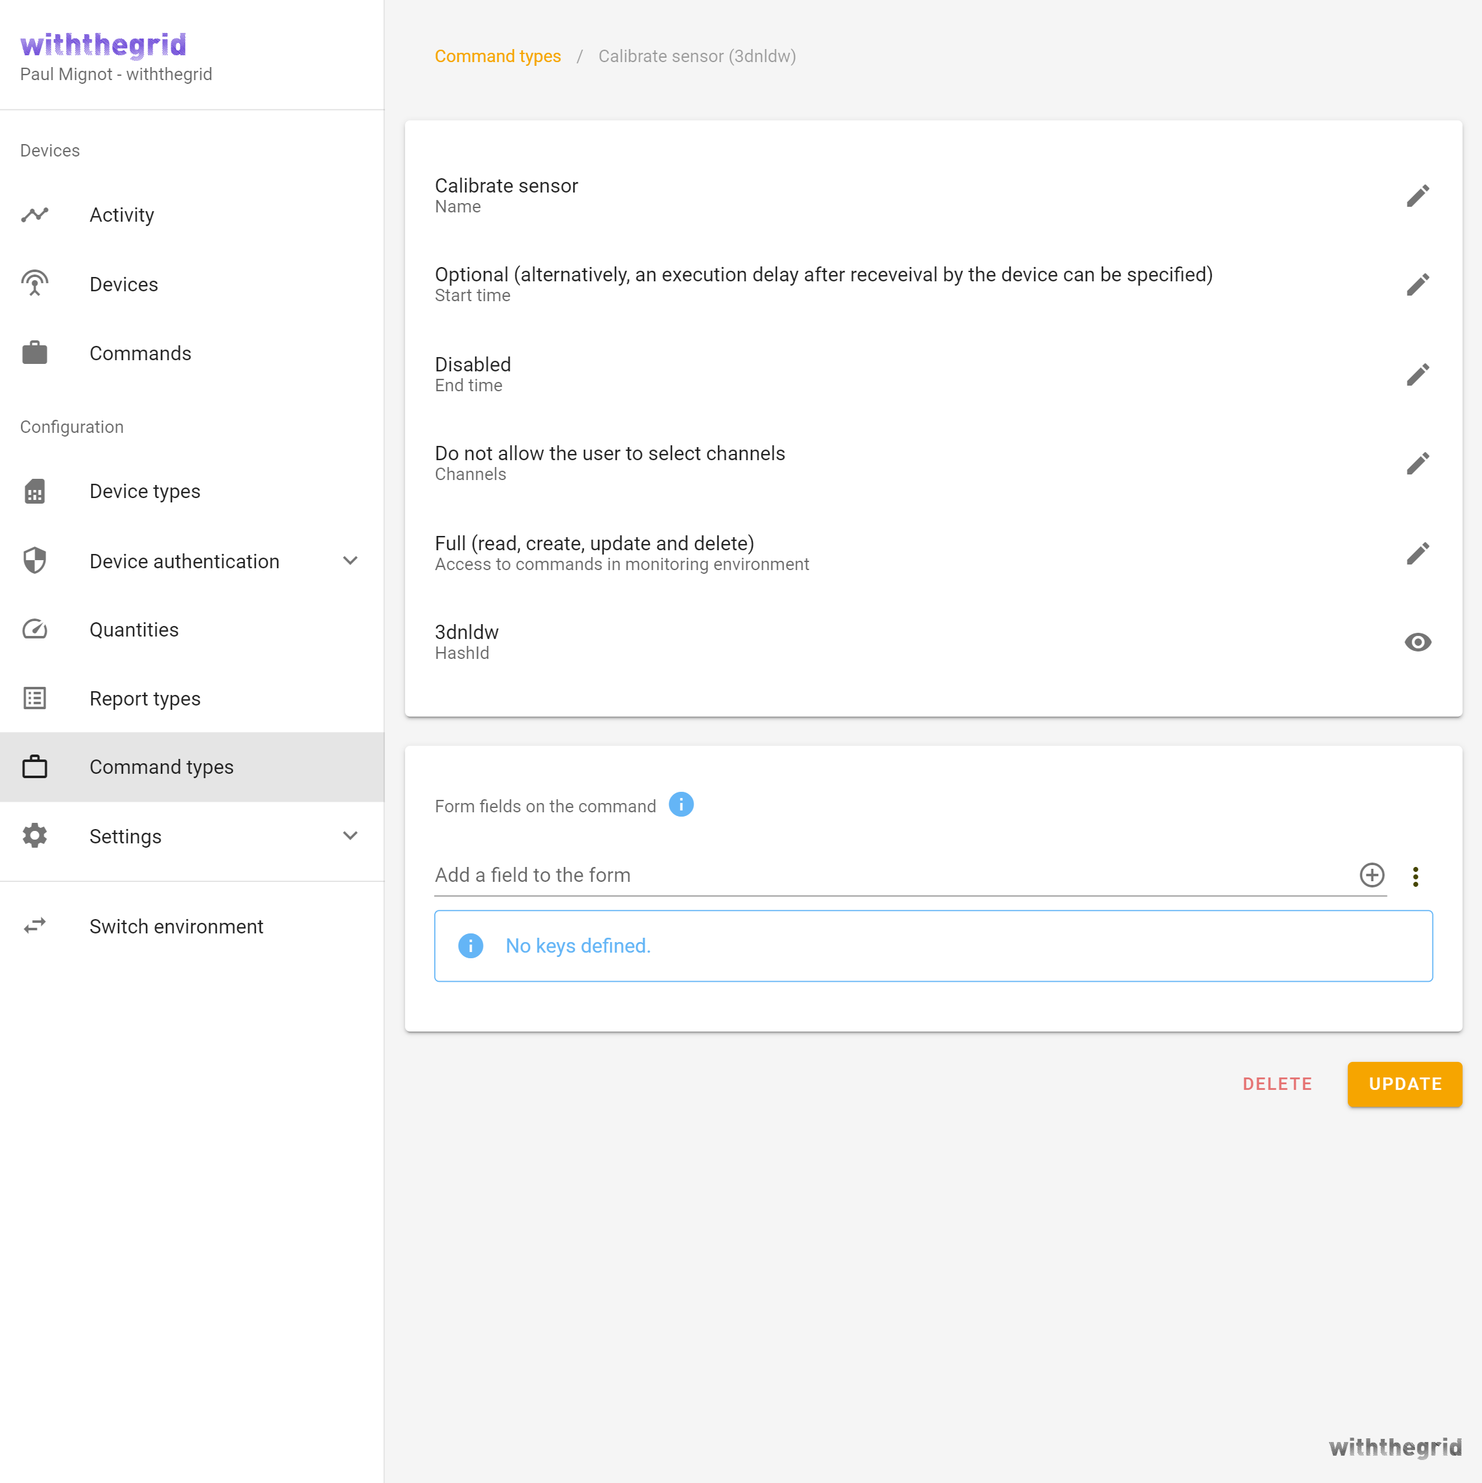The height and width of the screenshot is (1483, 1482).
Task: Toggle HashId visibility eye icon
Action: (x=1417, y=642)
